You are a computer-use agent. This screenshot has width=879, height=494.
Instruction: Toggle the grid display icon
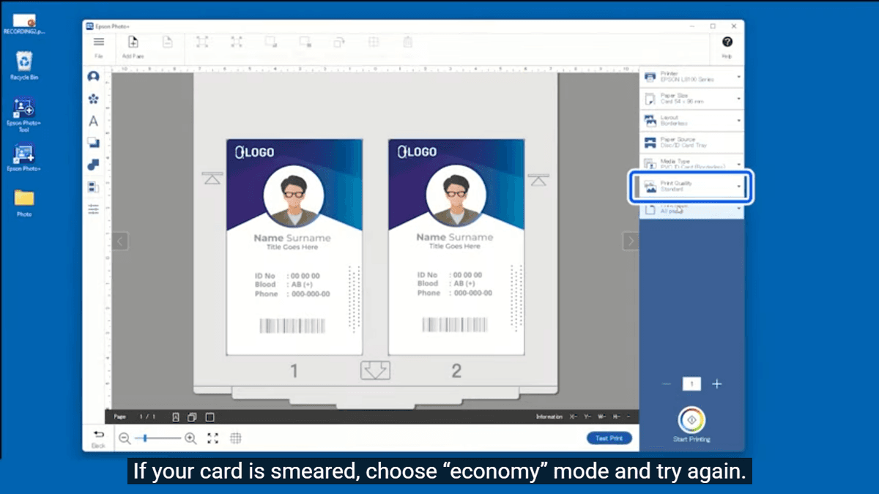(236, 438)
